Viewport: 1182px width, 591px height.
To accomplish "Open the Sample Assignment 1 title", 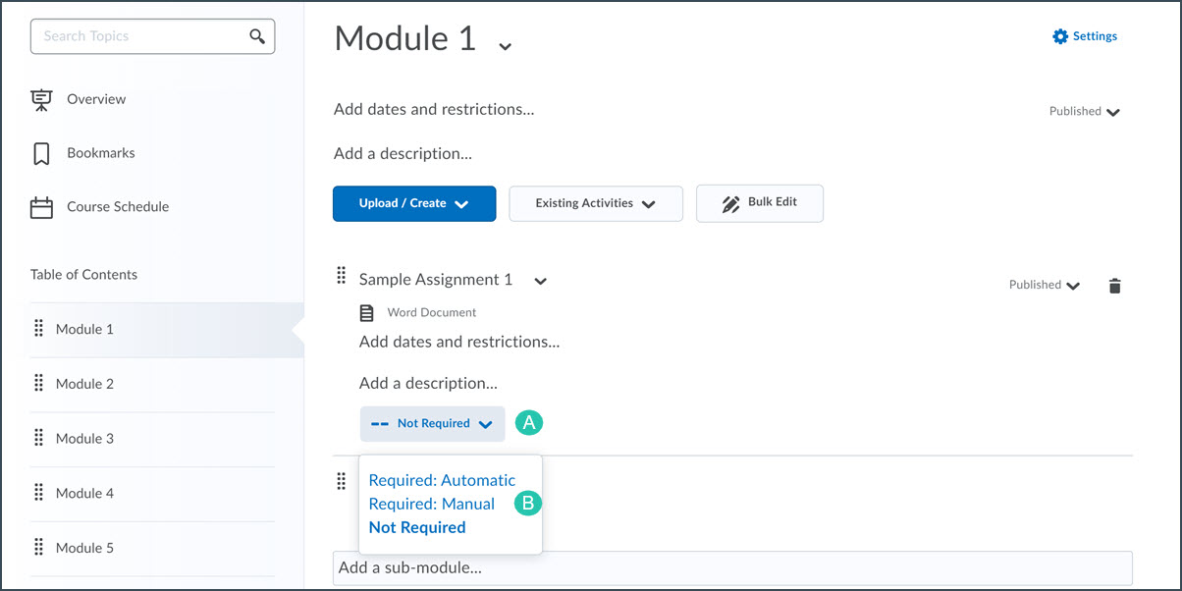I will click(436, 280).
